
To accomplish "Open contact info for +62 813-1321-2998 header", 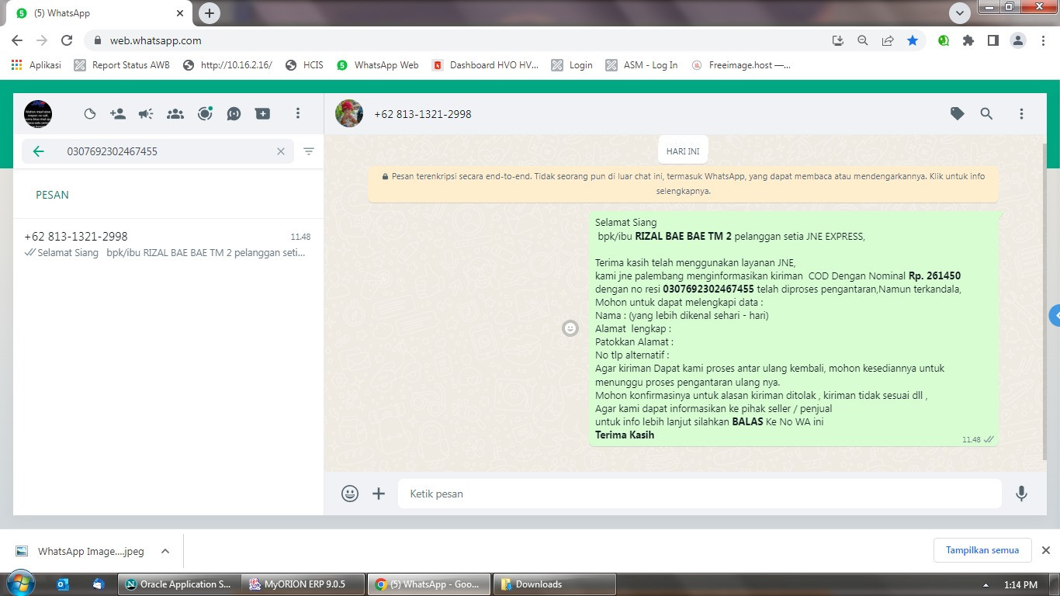I will tap(423, 114).
